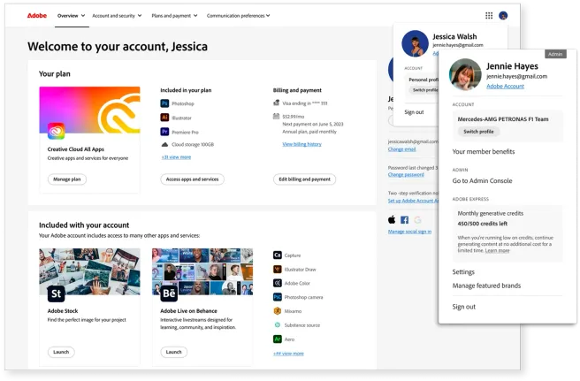The width and height of the screenshot is (580, 381).
Task: Click Learn more about generative credits
Action: click(497, 251)
